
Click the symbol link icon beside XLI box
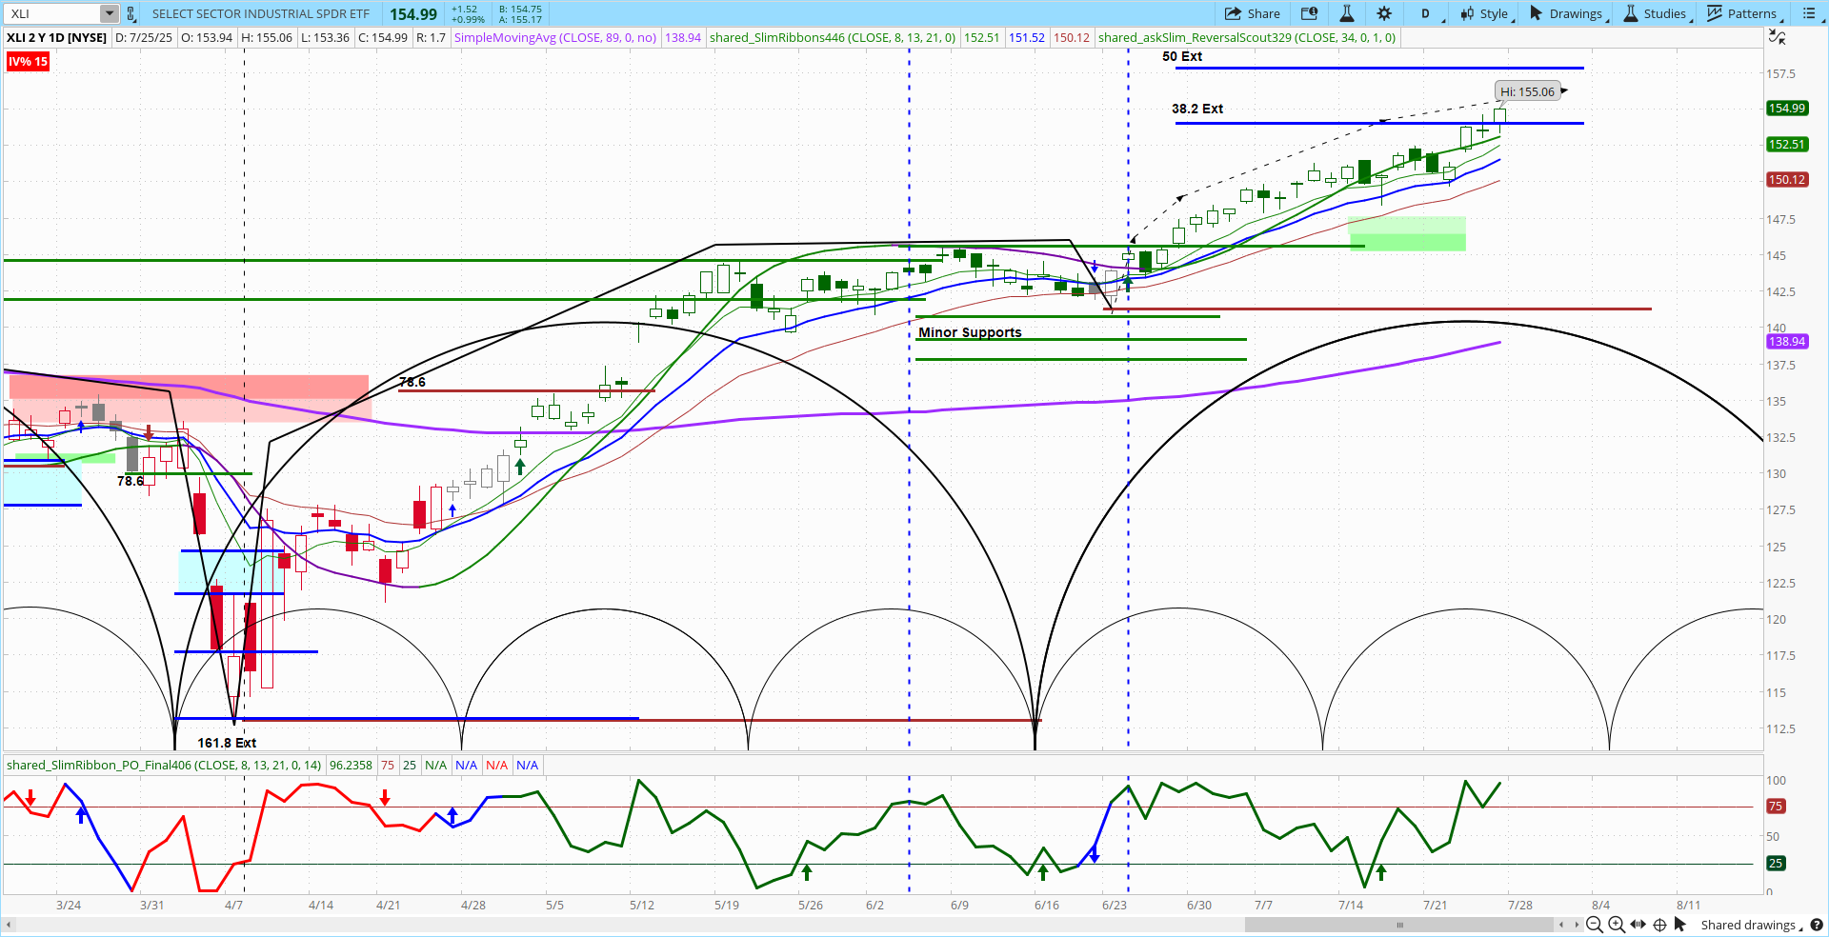coord(131,13)
